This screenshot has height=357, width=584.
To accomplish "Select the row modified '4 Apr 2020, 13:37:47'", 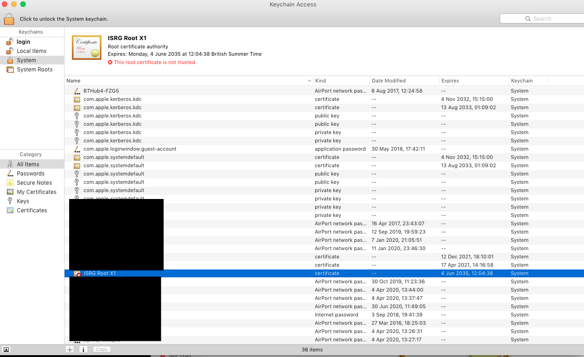I will [324, 298].
